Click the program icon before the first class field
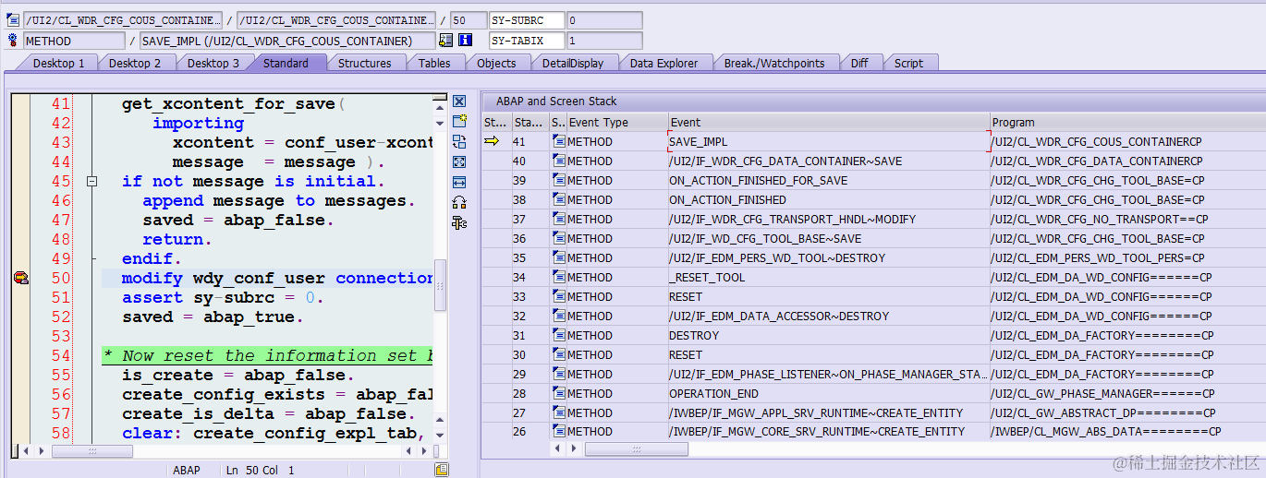 (13, 19)
